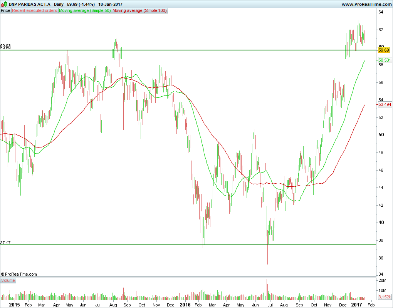Select Moving average (Simple 50) label
The image size is (393, 308).
[x=85, y=10]
